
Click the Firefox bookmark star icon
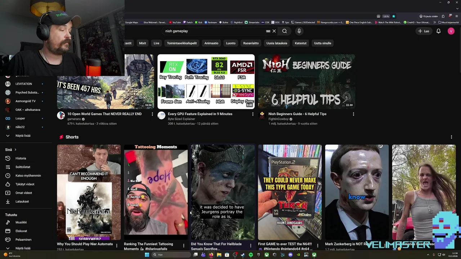[394, 16]
